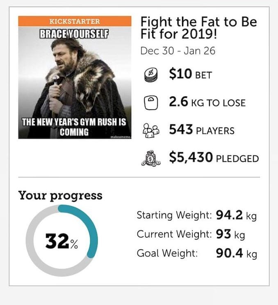View the 543 players count
The image size is (278, 305).
pyautogui.click(x=201, y=130)
